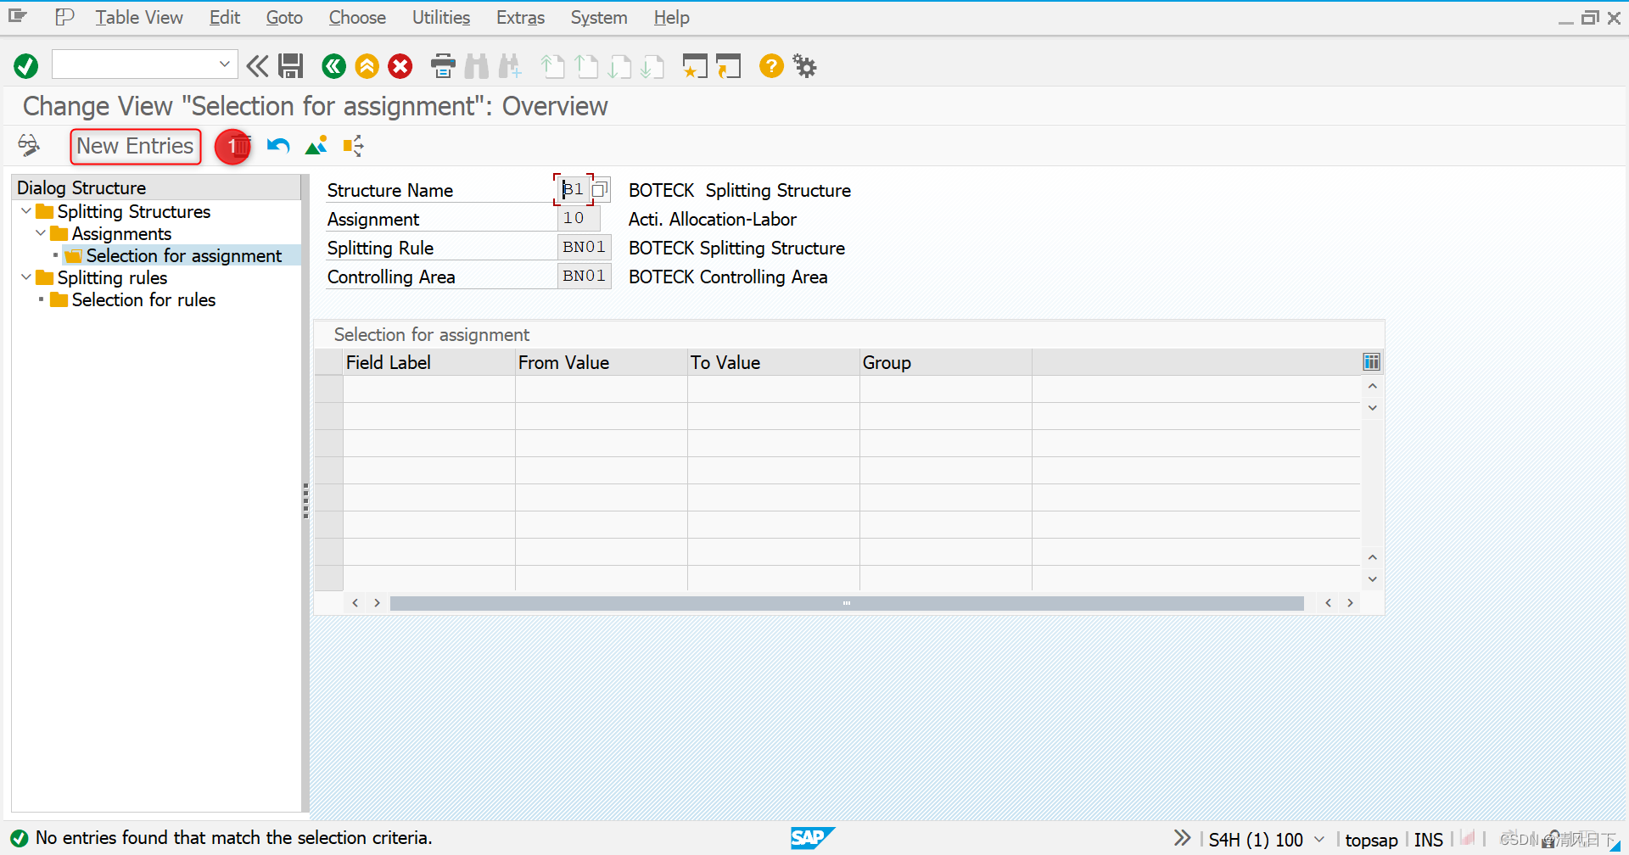Open the Utilities menu

coord(441,17)
